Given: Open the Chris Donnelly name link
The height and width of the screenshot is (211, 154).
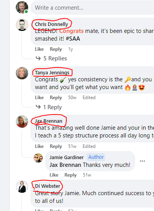Looking at the screenshot, I should [51, 24].
